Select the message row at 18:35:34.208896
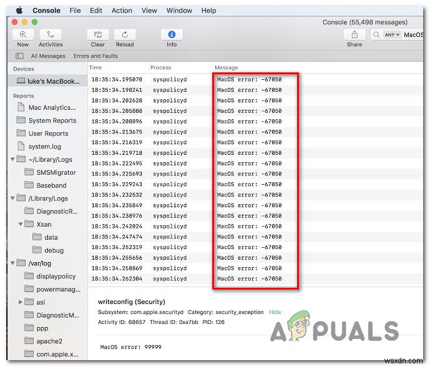The height and width of the screenshot is (367, 430). (255, 122)
